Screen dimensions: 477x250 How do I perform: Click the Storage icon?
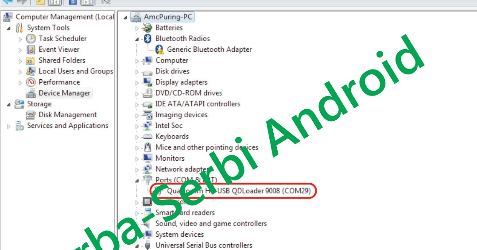(19, 104)
